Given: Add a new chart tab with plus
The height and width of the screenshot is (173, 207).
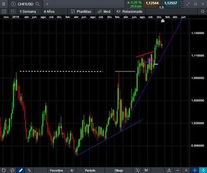Looking at the screenshot, I should point(47,4).
